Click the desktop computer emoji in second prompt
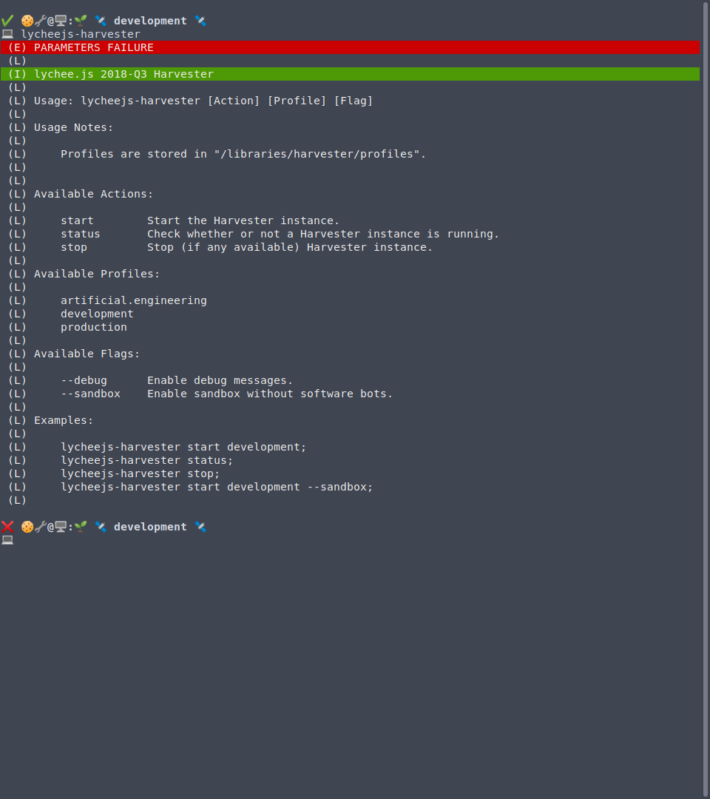710x799 pixels. (61, 527)
